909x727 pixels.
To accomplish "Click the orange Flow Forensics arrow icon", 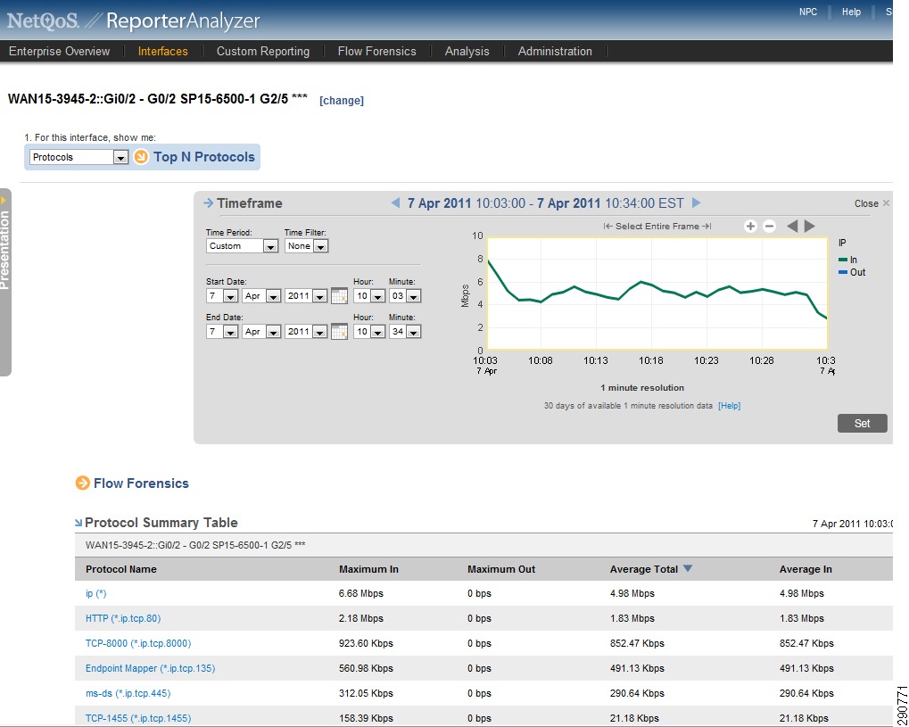I will click(x=82, y=483).
